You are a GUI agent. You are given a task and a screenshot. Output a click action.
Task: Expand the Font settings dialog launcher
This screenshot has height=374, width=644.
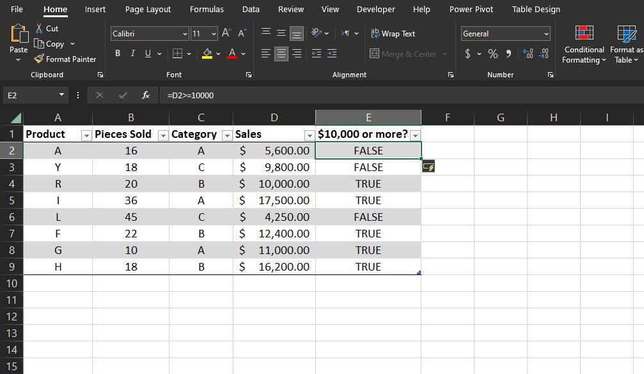(x=248, y=75)
